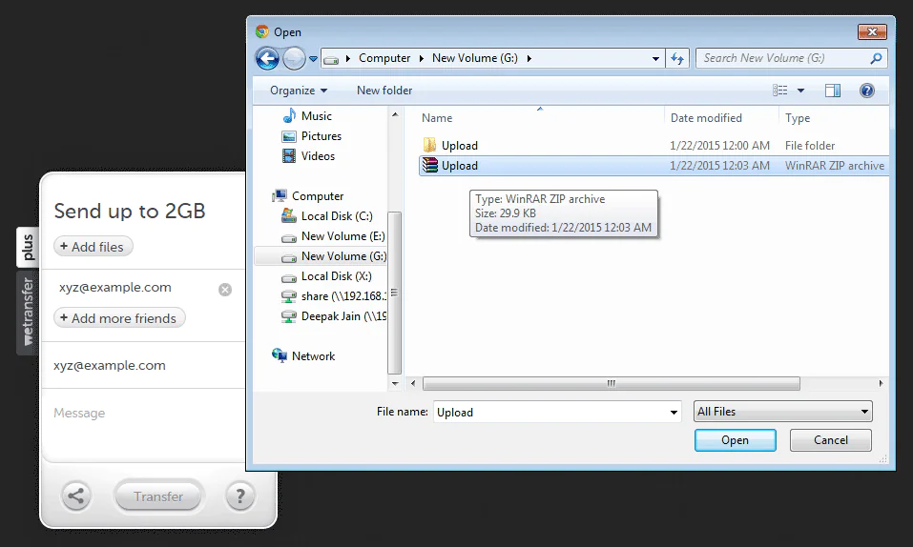Open the address bar history dropdown

pyautogui.click(x=655, y=58)
